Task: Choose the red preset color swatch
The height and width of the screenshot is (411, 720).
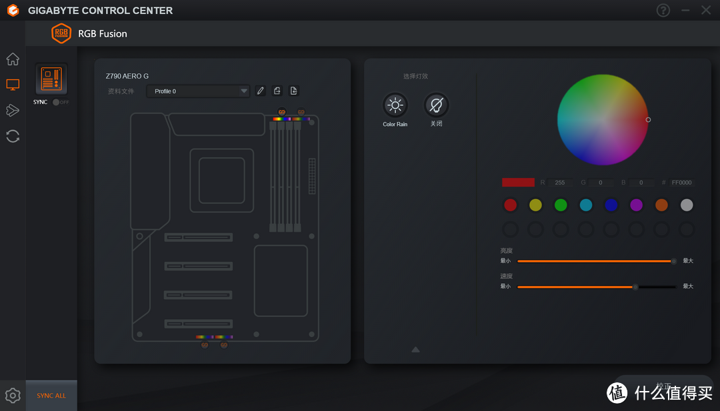Action: coord(510,205)
